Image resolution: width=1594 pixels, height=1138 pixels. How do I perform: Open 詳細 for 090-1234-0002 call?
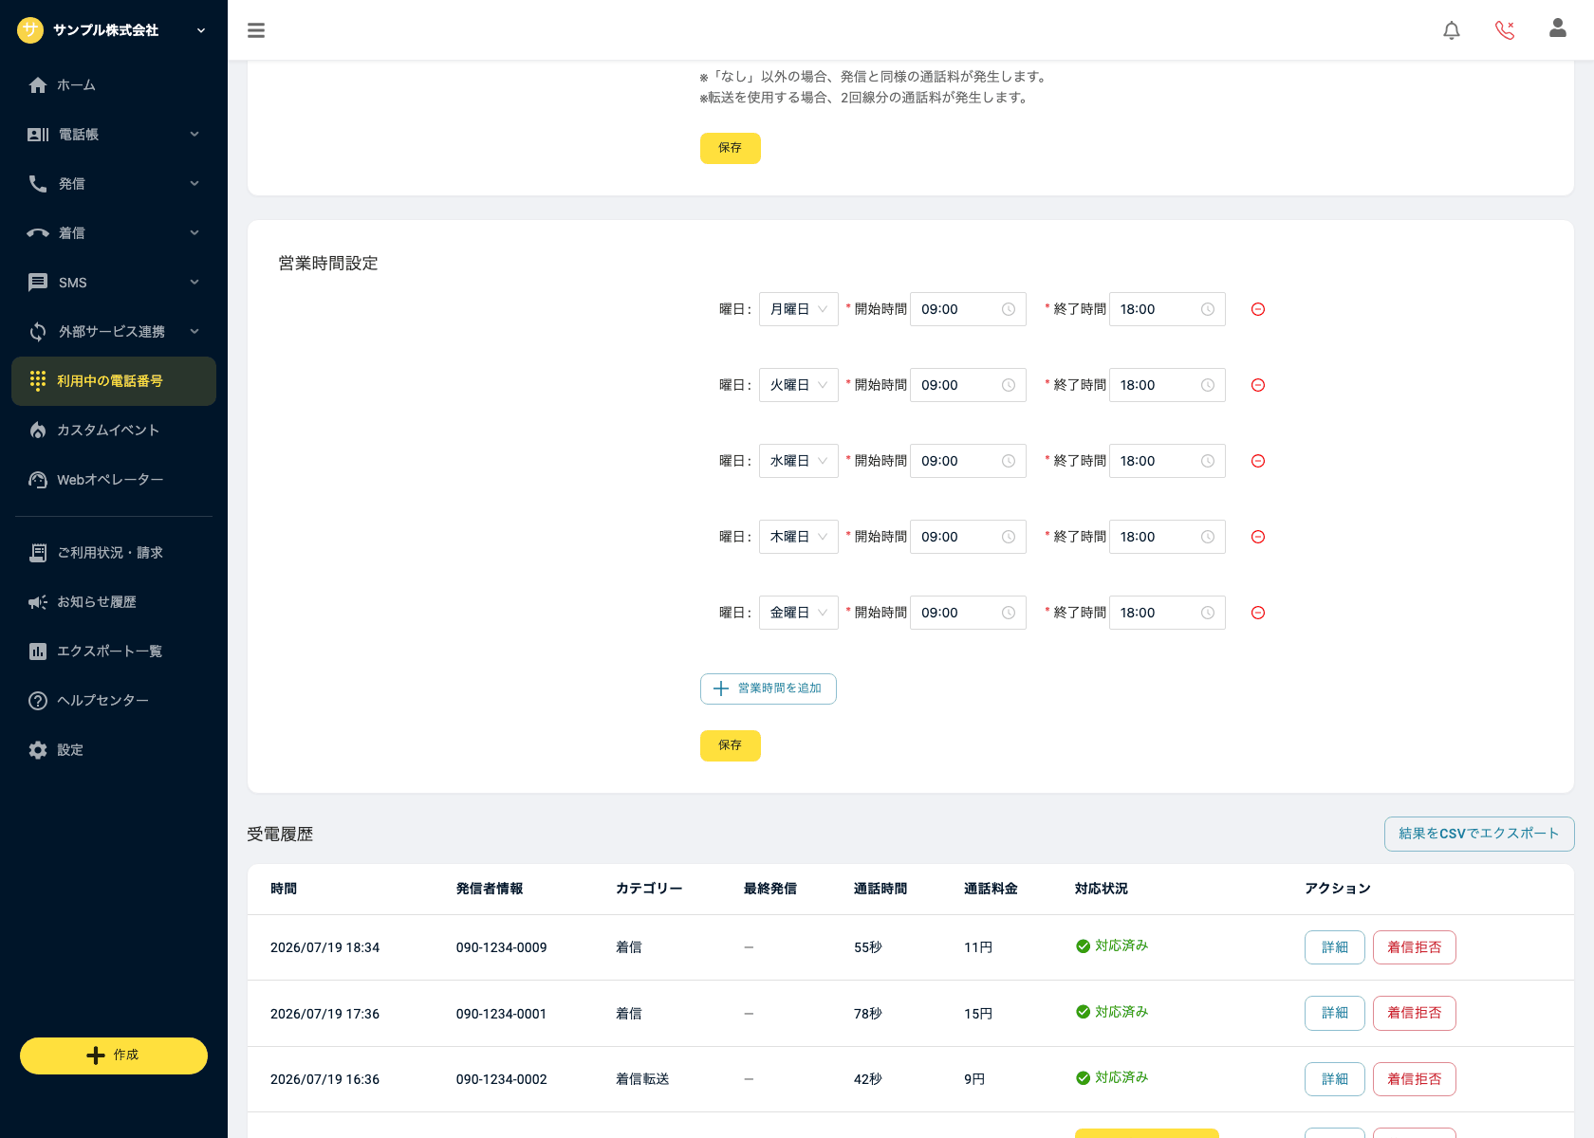pyautogui.click(x=1335, y=1079)
